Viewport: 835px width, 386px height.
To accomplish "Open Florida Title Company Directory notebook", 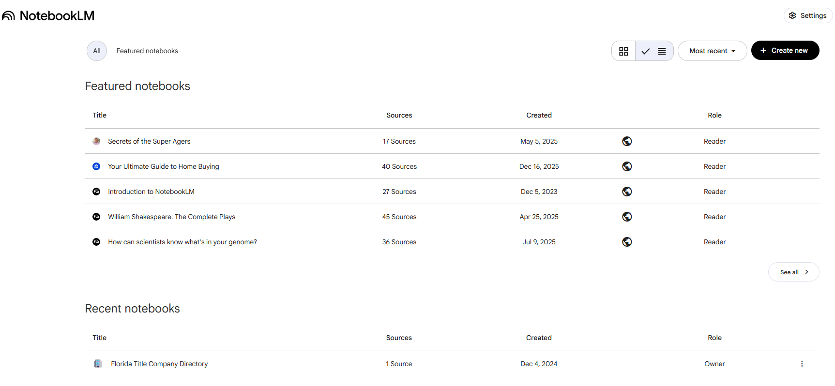I will (159, 364).
